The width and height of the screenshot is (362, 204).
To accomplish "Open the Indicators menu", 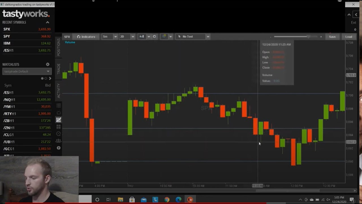I will (x=86, y=37).
